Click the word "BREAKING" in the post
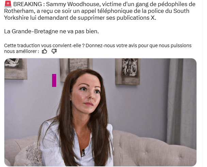The height and width of the screenshot is (167, 207). click(x=28, y=4)
